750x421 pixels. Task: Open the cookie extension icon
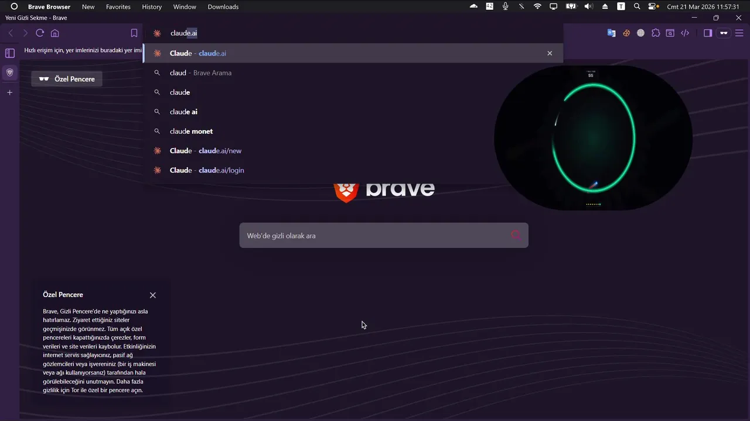pos(626,33)
